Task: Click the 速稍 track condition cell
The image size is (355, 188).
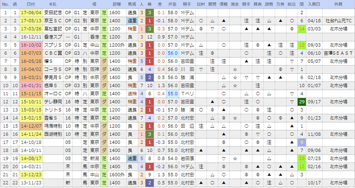Action: (x=132, y=94)
